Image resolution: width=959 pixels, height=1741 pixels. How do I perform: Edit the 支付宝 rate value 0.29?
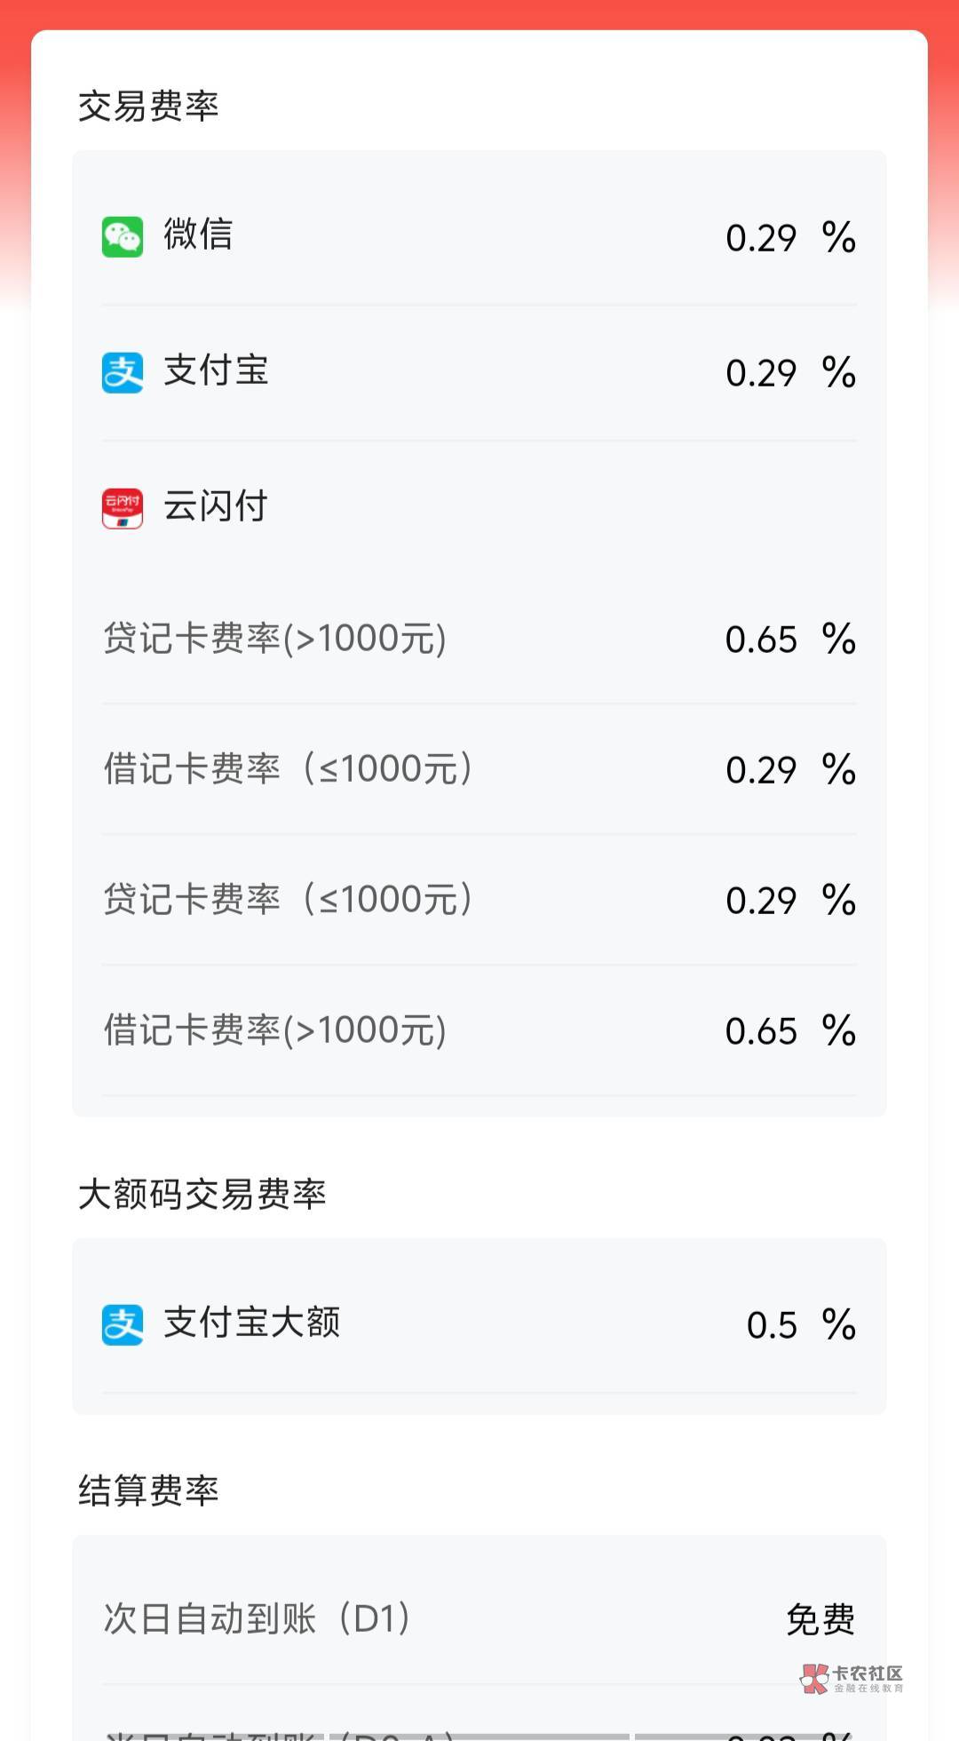tap(761, 373)
